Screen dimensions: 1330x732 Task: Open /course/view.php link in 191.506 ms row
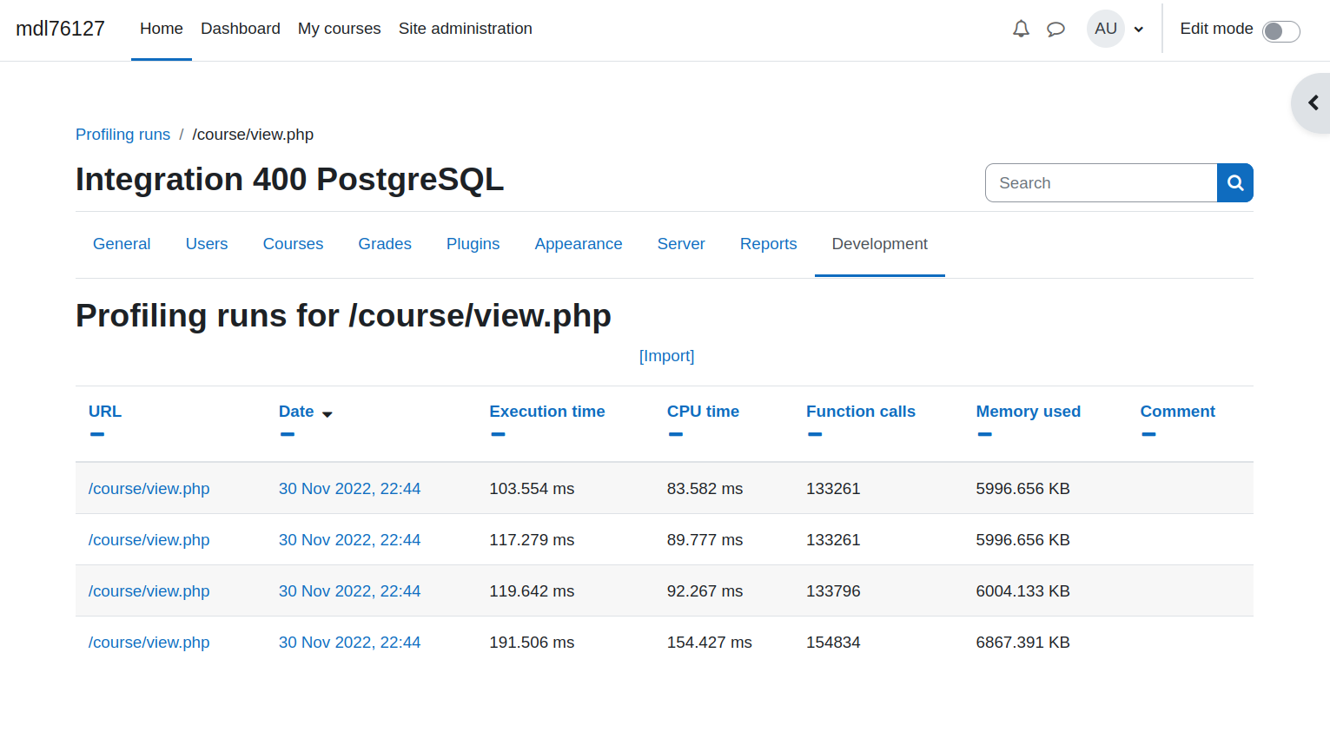tap(149, 643)
